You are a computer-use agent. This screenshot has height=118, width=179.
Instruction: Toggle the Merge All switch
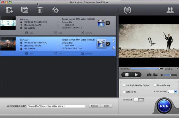point(139,100)
